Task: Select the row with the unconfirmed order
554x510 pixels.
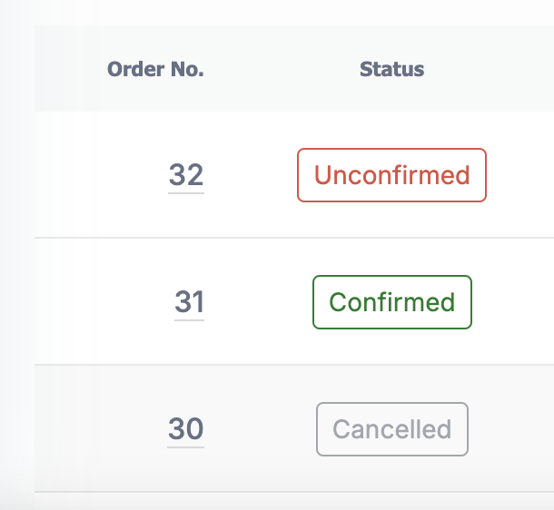Action: pos(294,175)
